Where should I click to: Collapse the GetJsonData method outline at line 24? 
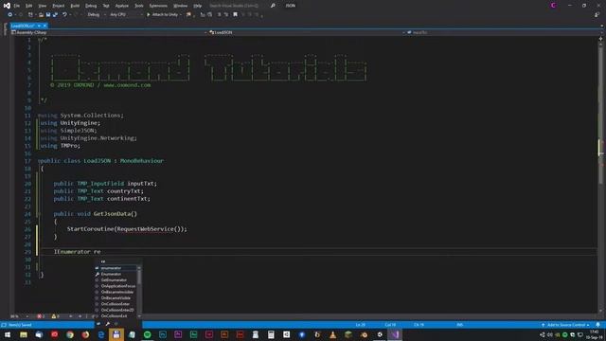pos(39,214)
